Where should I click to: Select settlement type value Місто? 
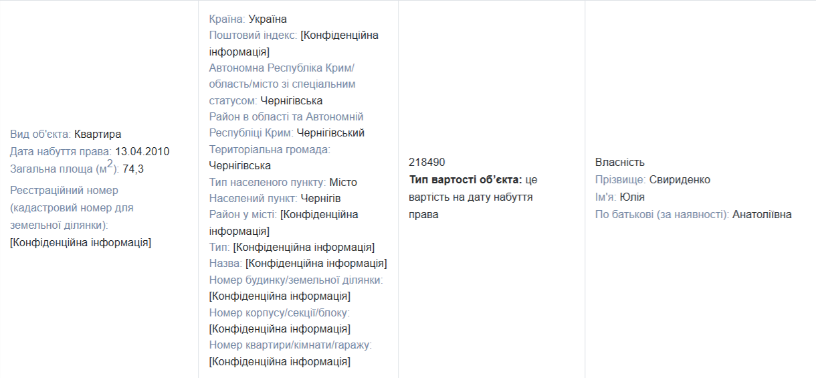[x=343, y=182]
